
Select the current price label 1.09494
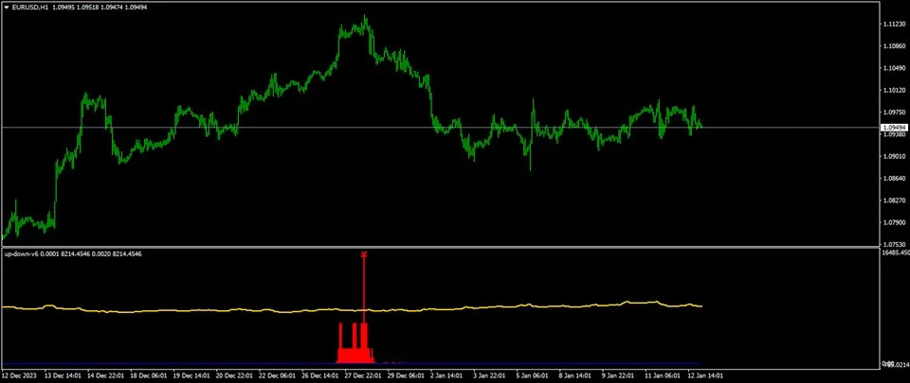point(894,128)
